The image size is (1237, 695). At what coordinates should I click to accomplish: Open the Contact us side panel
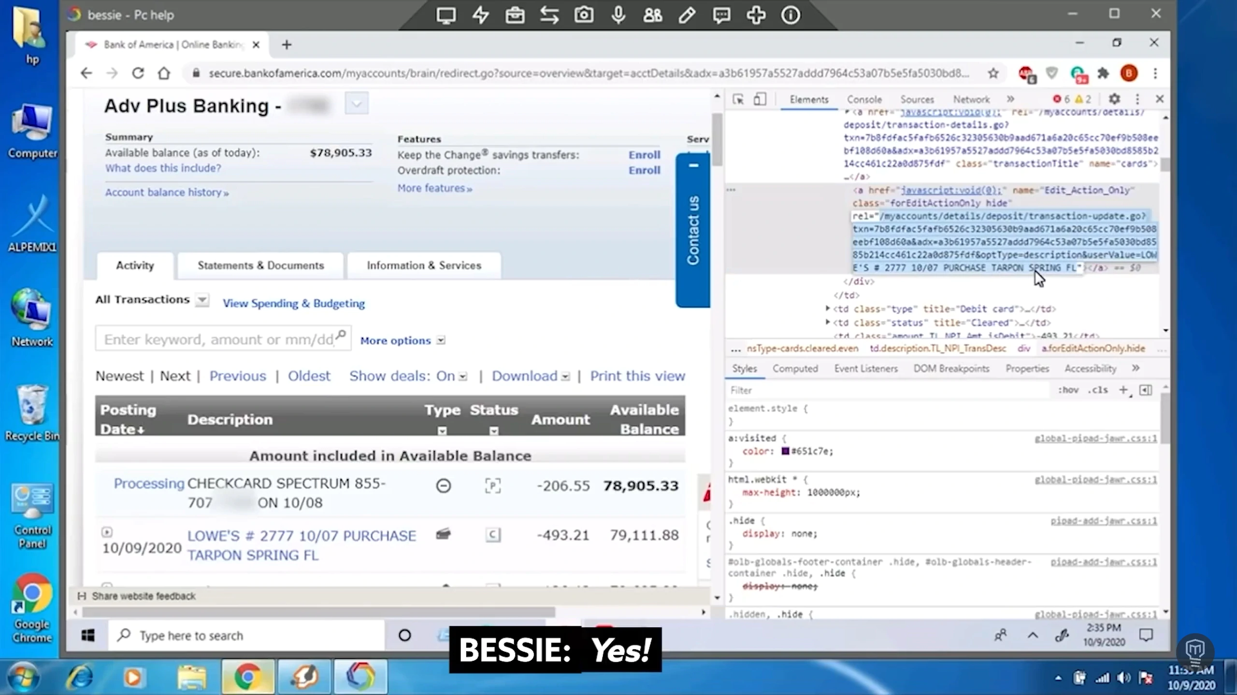(x=693, y=231)
